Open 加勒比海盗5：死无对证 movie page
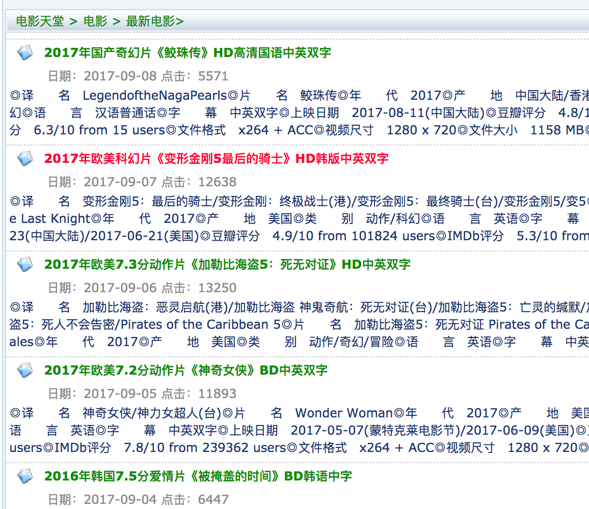589x509 pixels. tap(227, 264)
